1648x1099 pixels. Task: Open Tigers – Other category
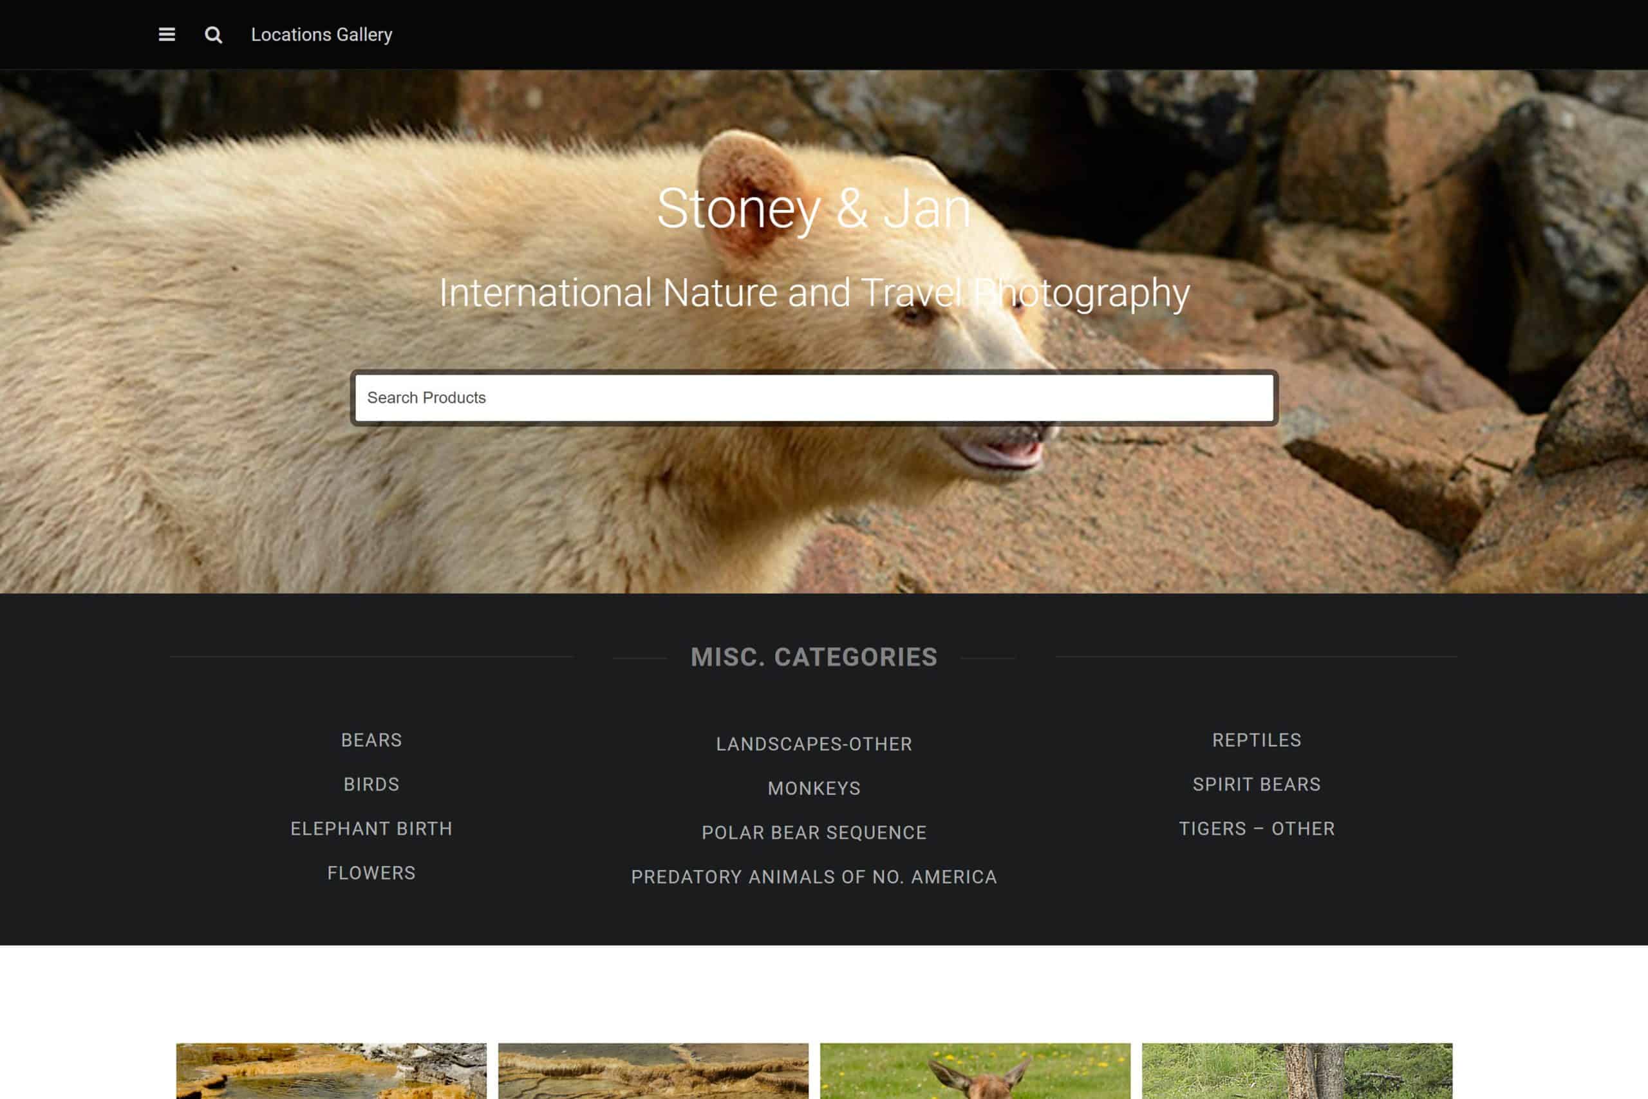pos(1257,829)
